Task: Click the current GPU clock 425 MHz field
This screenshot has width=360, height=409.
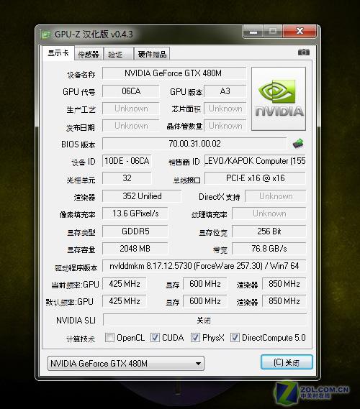Action: tap(125, 284)
